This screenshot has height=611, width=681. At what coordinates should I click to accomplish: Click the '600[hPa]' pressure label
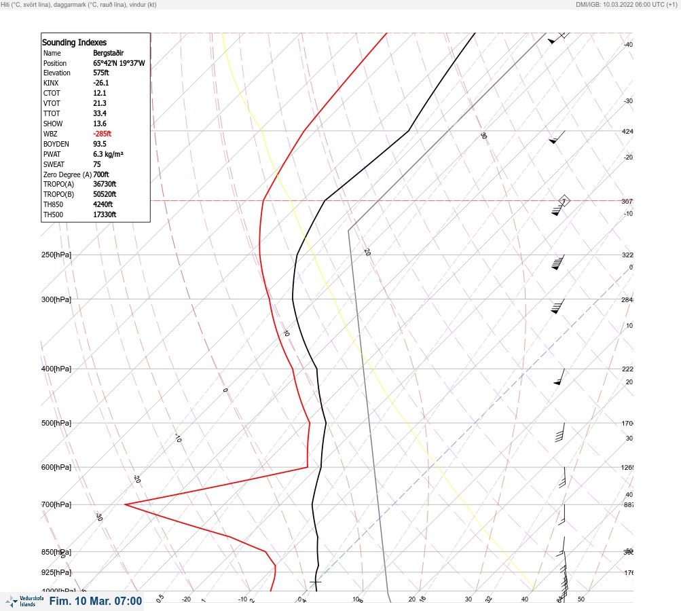click(56, 467)
